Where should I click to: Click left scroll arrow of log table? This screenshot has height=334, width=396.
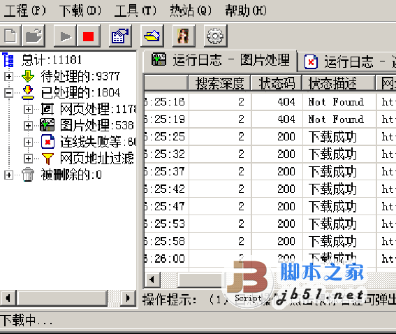(x=152, y=279)
